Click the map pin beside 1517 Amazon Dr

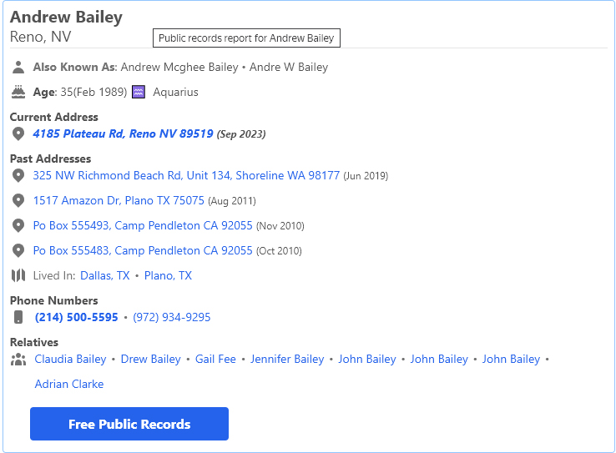point(18,201)
